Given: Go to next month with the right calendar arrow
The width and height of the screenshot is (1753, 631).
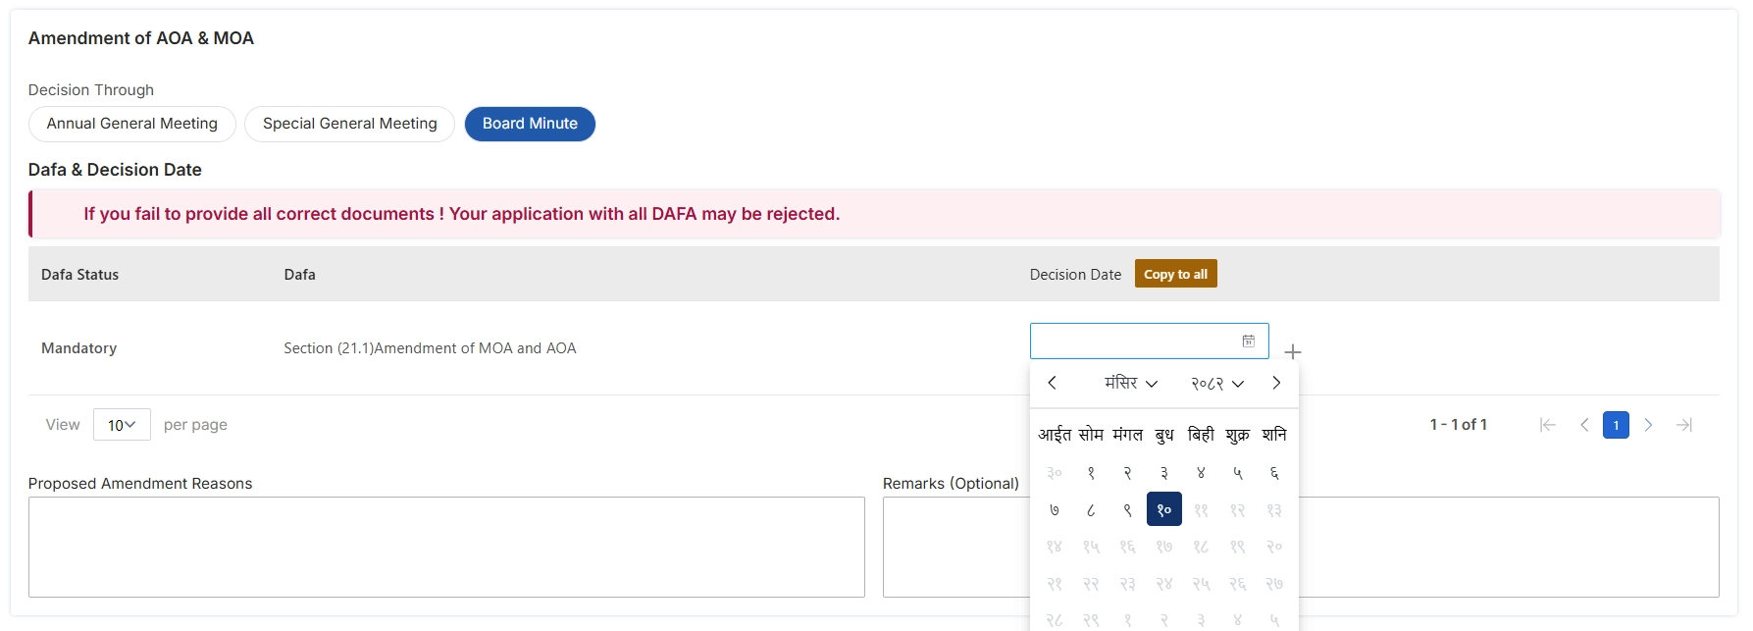Looking at the screenshot, I should coord(1276,383).
